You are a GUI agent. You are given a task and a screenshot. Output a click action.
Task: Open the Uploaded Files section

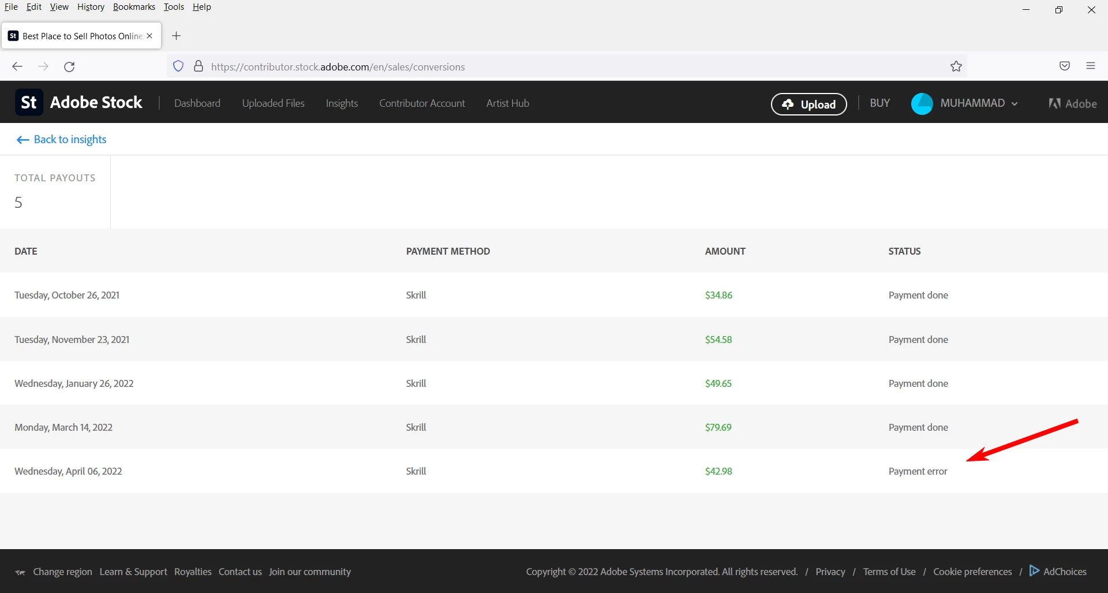tap(274, 103)
